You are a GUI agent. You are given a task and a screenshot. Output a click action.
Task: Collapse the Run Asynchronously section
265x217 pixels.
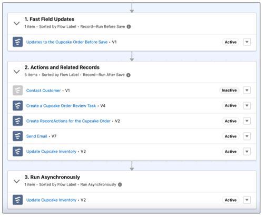[x=17, y=181]
